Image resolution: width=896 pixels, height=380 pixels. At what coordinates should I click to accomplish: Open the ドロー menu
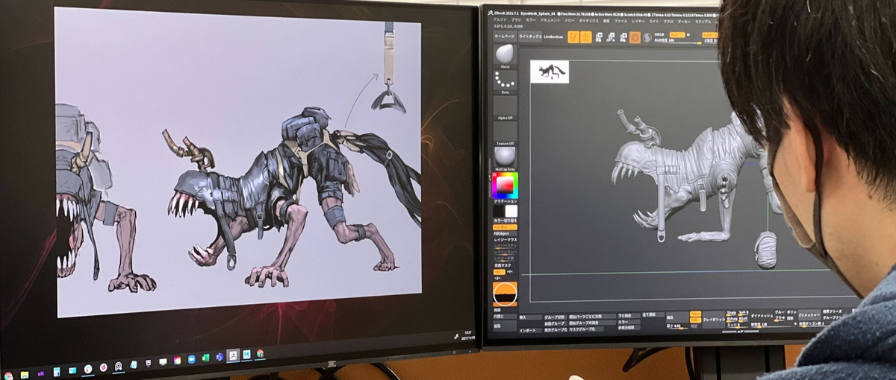[569, 20]
